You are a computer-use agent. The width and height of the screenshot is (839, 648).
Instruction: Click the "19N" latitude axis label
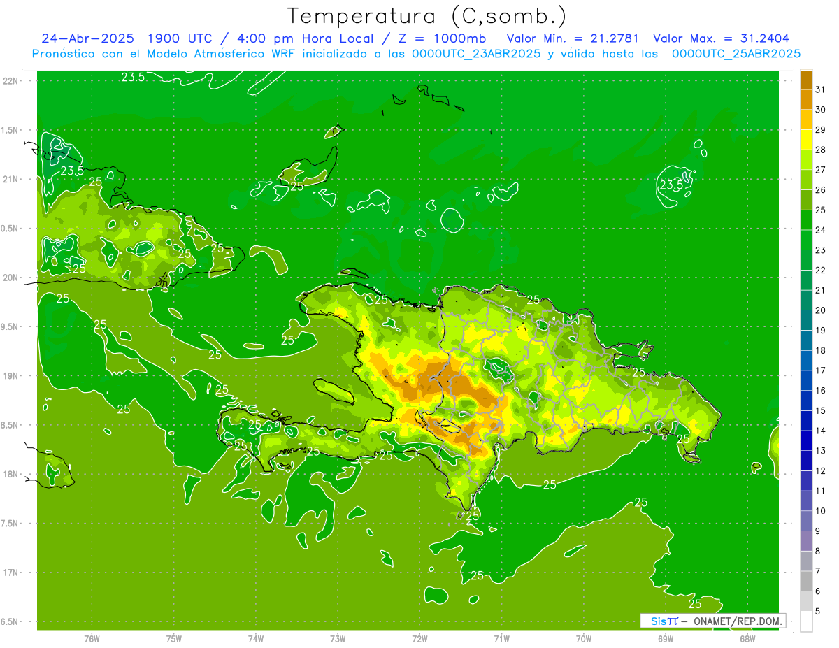click(10, 375)
